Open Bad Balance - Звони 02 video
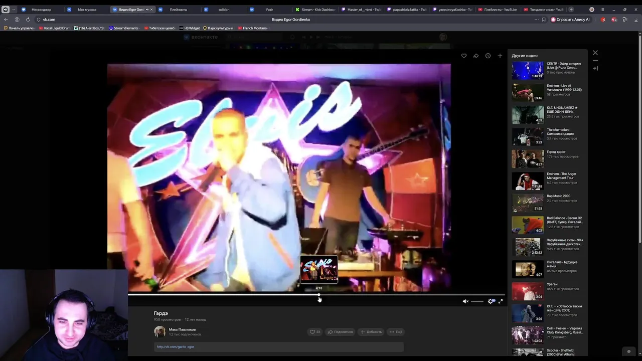 pyautogui.click(x=547, y=225)
